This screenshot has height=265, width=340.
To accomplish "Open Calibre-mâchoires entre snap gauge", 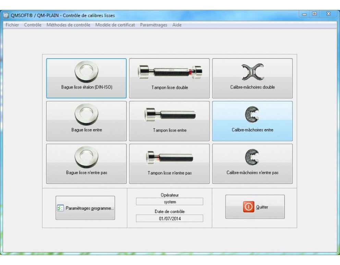I will tap(252, 121).
